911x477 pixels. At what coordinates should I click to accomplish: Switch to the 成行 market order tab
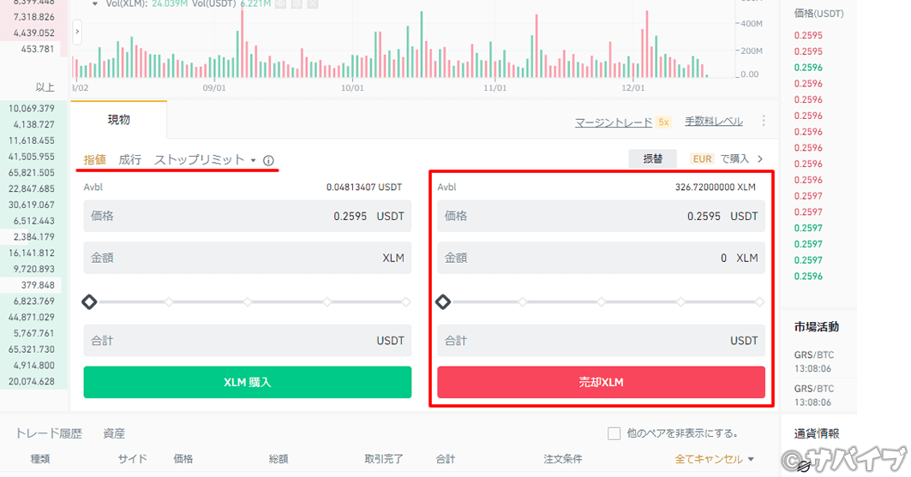(129, 159)
